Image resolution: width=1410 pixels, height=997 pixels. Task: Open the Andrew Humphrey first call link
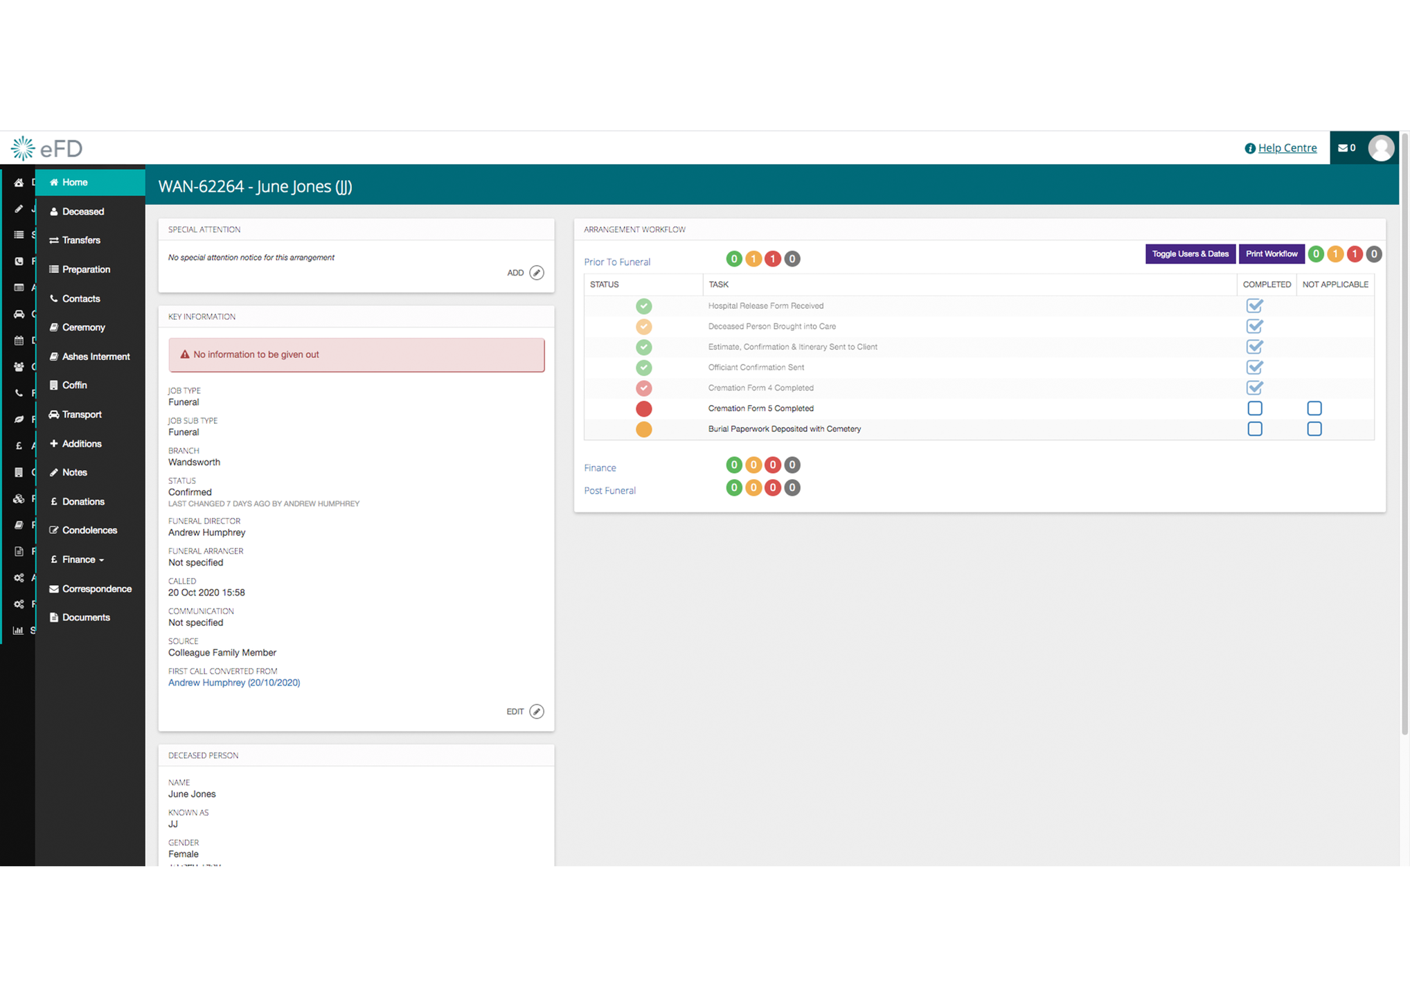(x=234, y=683)
